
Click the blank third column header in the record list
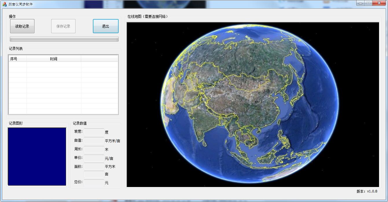99,59
